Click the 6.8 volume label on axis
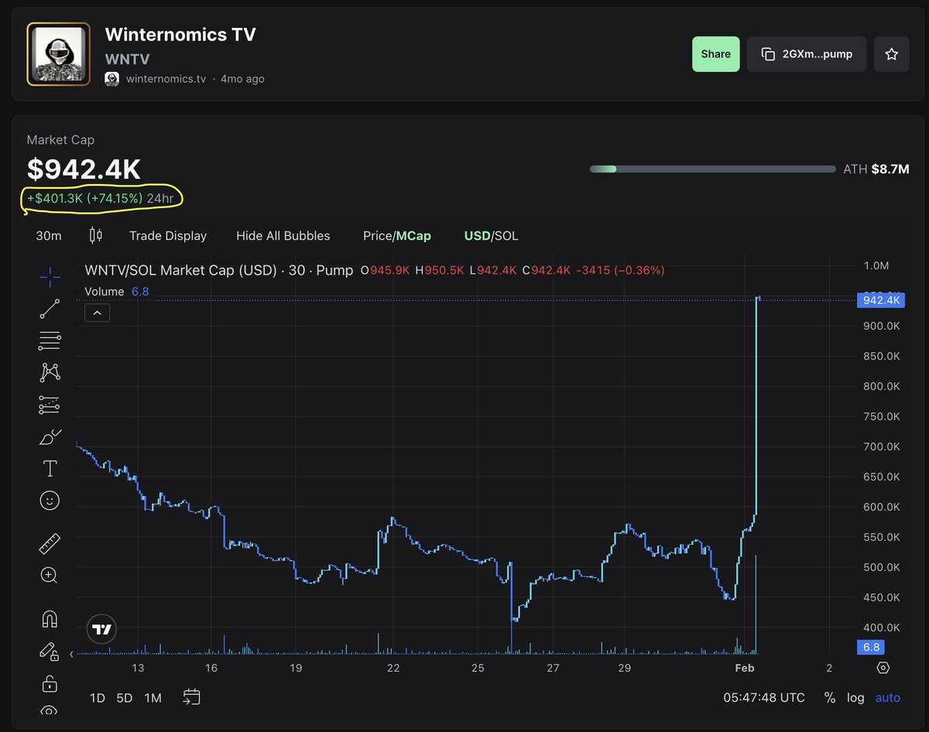 (871, 647)
